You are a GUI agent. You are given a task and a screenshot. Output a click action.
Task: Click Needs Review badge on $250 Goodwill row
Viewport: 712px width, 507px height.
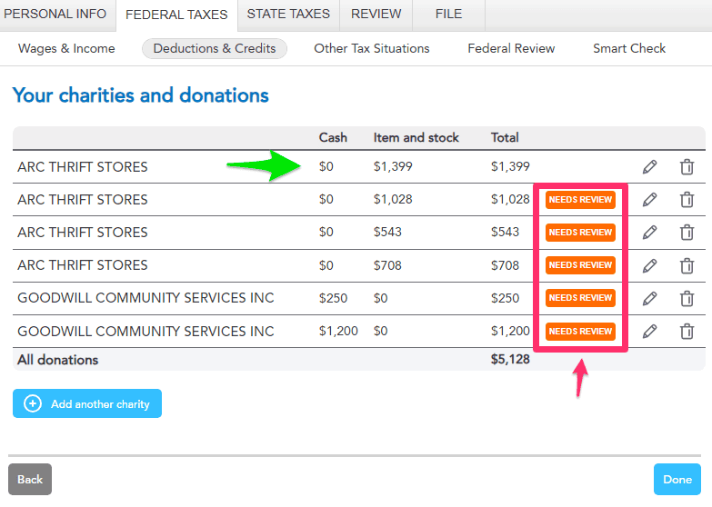point(580,298)
